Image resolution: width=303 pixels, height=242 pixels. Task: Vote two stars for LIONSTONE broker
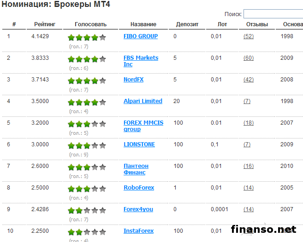[79, 145]
